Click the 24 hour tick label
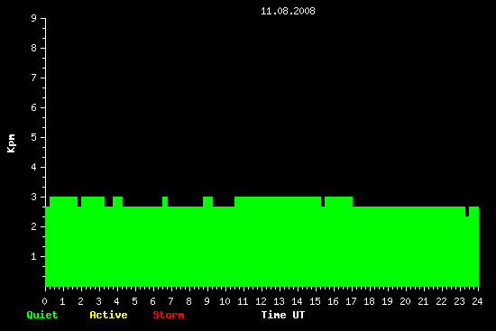496x331 pixels. click(x=477, y=301)
